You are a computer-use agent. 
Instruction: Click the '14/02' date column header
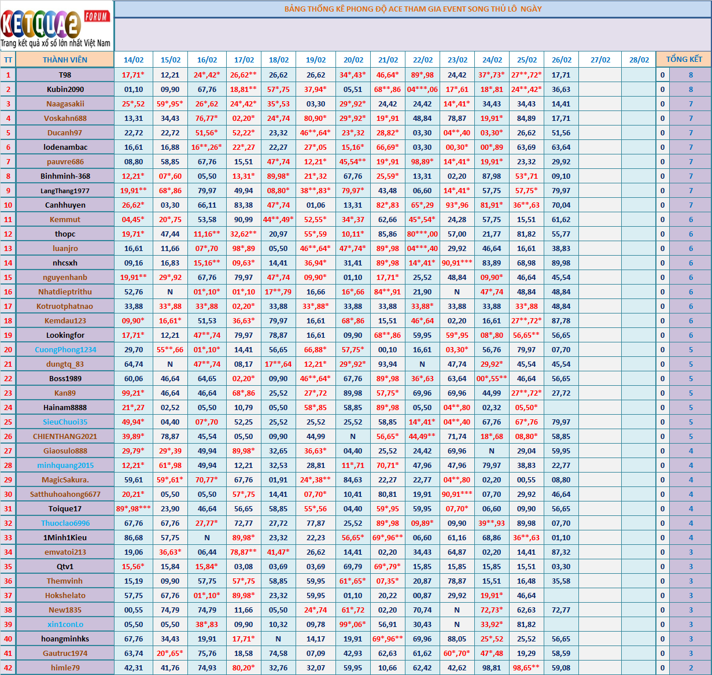click(x=134, y=60)
